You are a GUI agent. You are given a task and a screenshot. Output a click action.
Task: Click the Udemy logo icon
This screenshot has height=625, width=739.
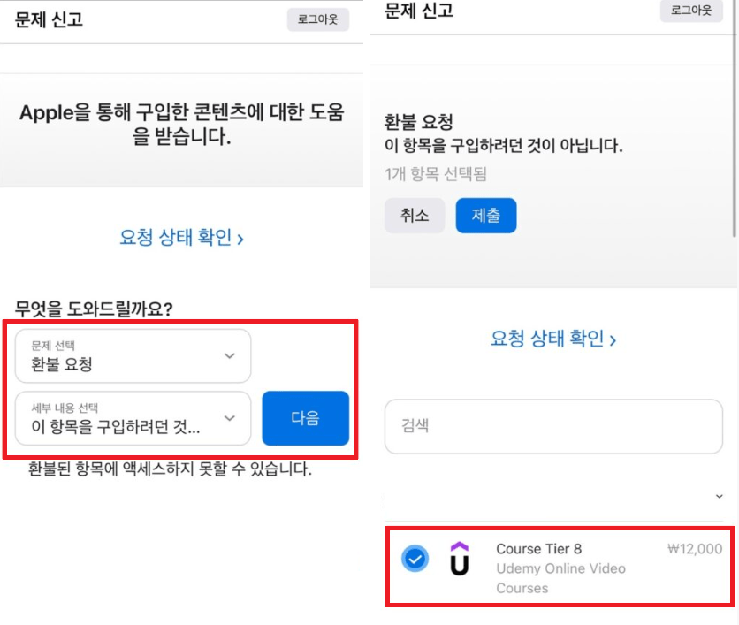[460, 559]
